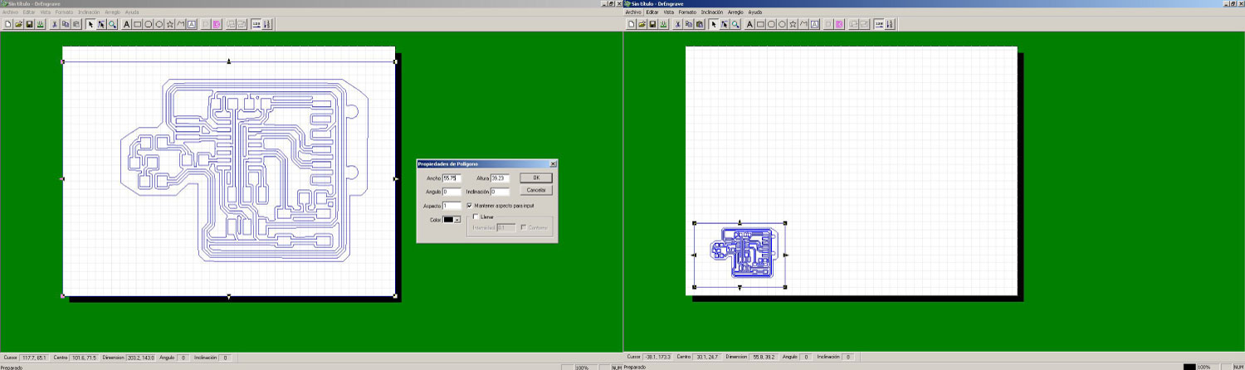The width and height of the screenshot is (1245, 370).
Task: Select text A tool in left window
Action: pyautogui.click(x=127, y=24)
